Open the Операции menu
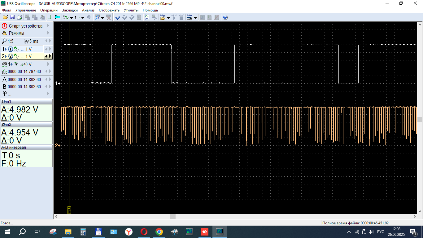 click(x=49, y=10)
